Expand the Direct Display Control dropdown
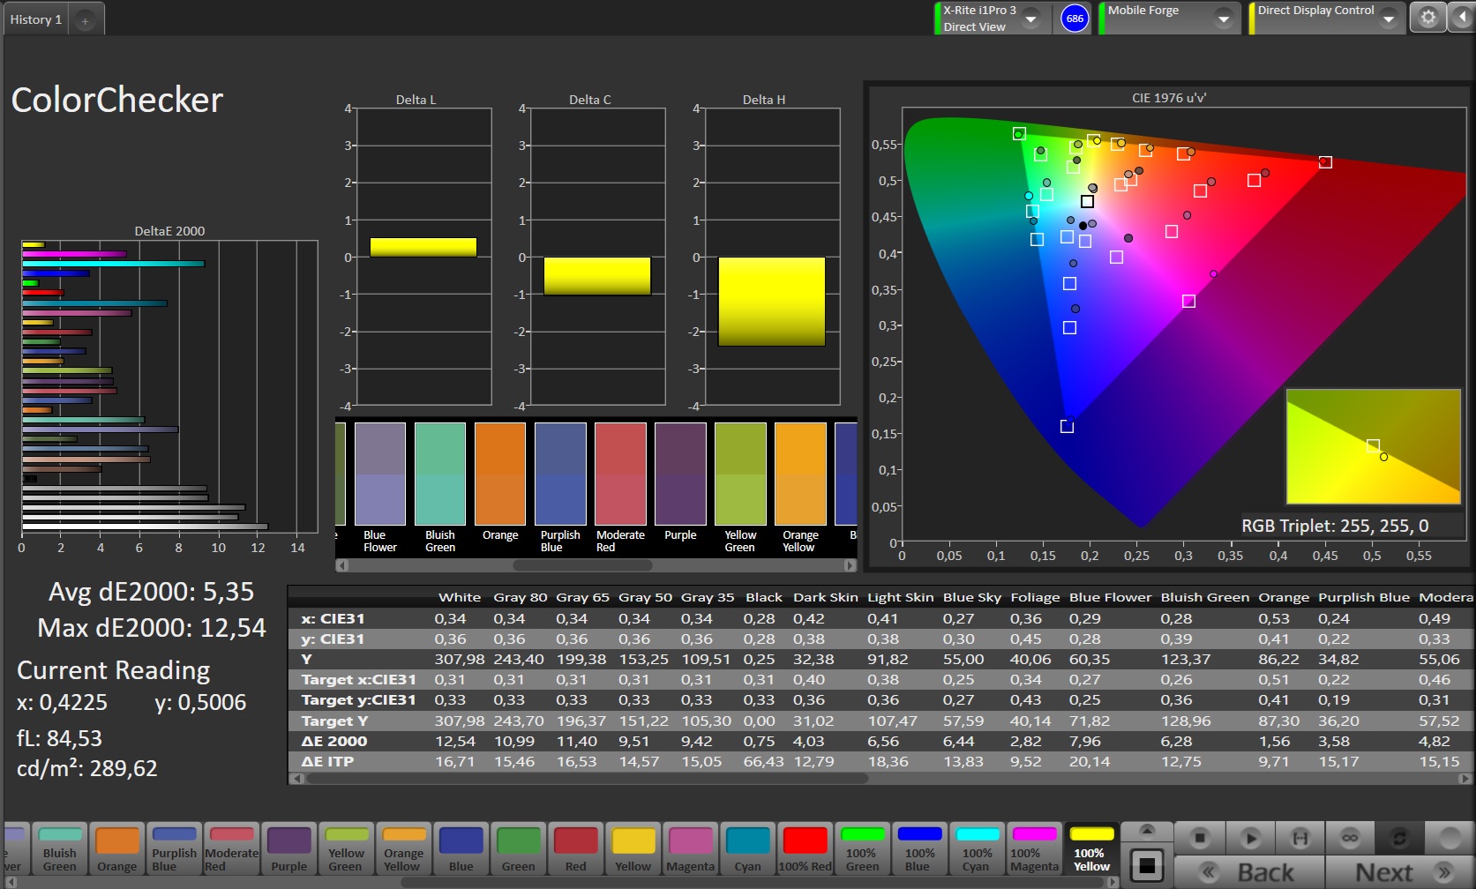This screenshot has width=1476, height=889. (1389, 19)
